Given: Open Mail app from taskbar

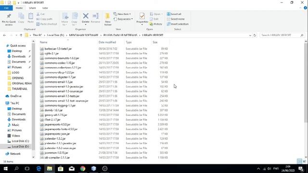Looking at the screenshot, I should pyautogui.click(x=72, y=169).
